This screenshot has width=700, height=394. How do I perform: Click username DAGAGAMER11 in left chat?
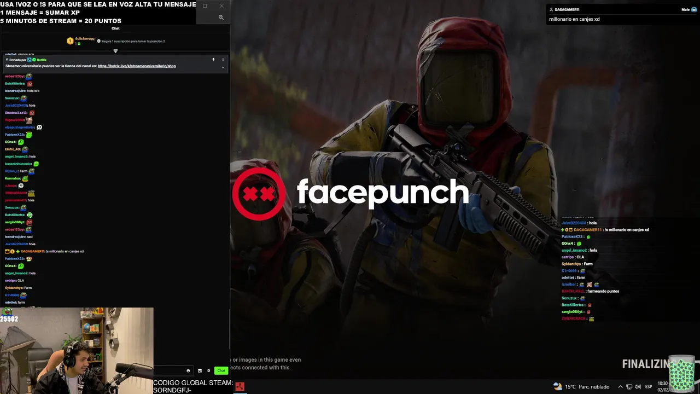[33, 251]
